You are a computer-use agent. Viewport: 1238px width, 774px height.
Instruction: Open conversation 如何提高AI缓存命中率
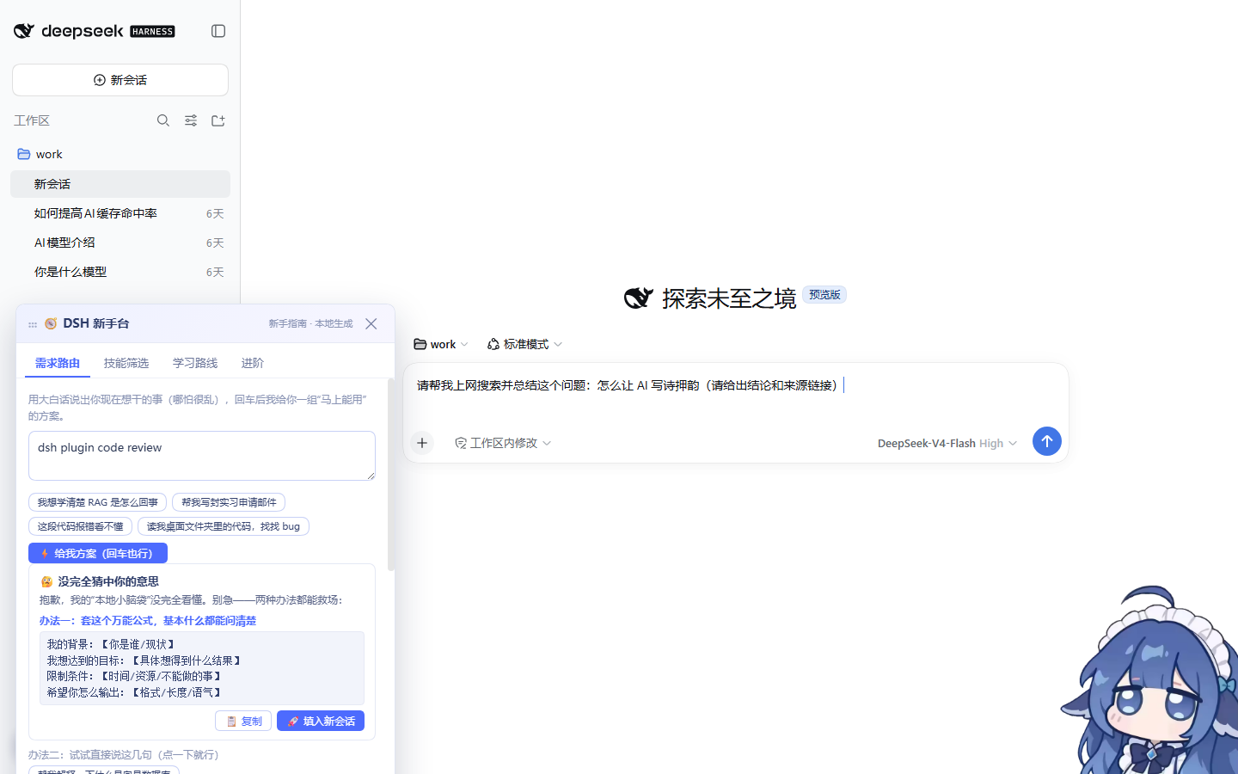click(x=120, y=213)
